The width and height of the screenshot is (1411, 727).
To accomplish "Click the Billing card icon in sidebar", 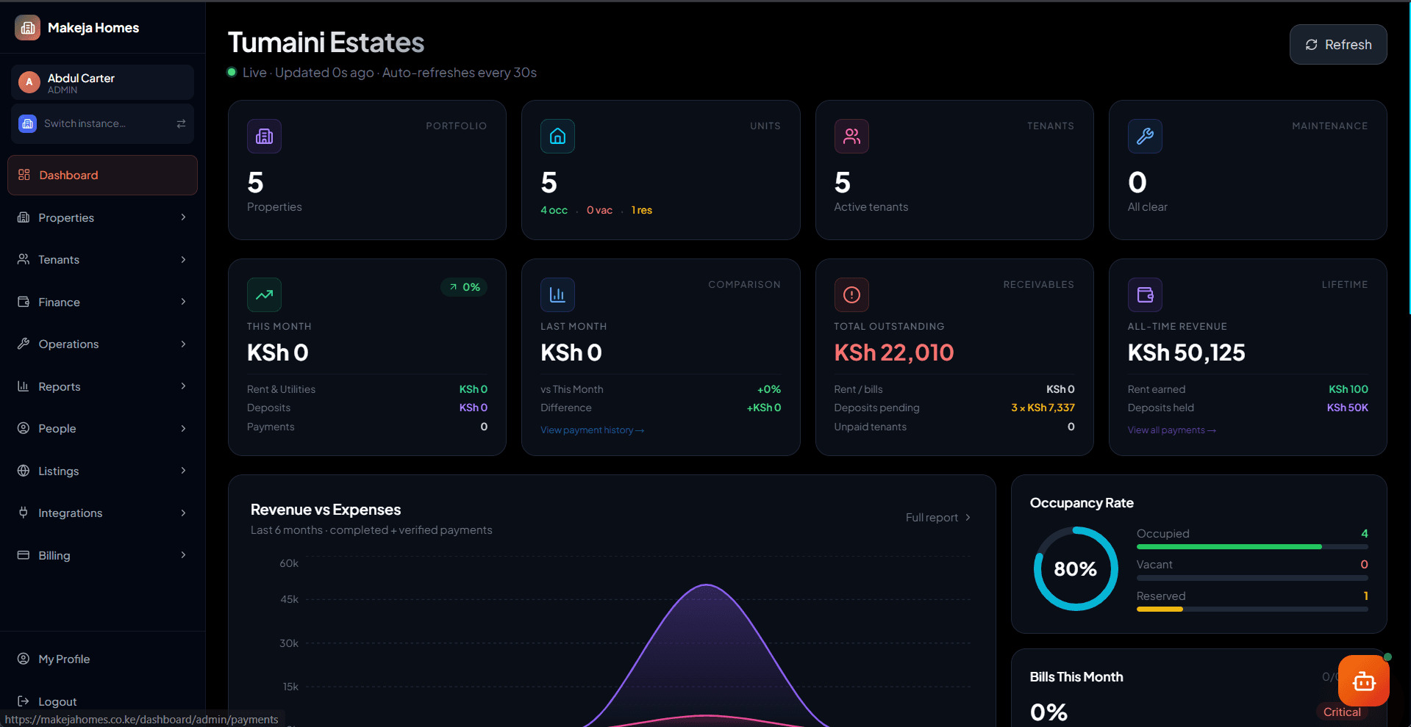I will point(24,555).
